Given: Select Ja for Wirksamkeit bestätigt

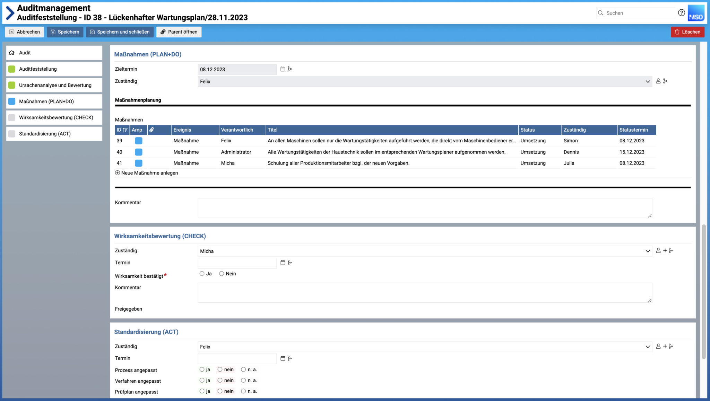Looking at the screenshot, I should (x=202, y=274).
